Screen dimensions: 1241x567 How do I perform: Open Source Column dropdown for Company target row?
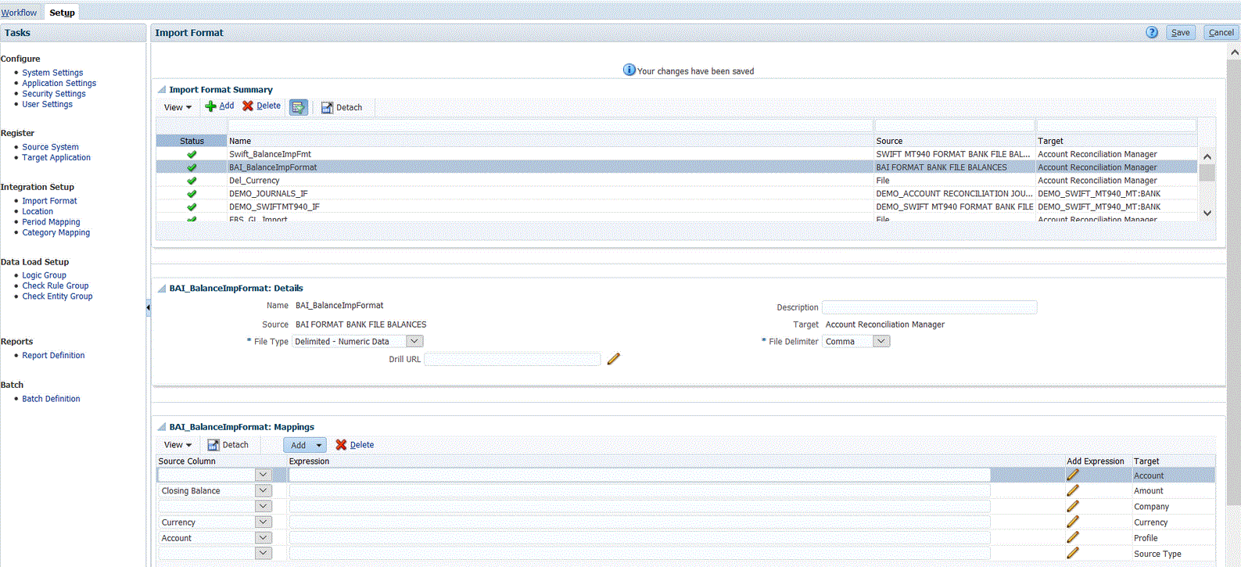(263, 506)
